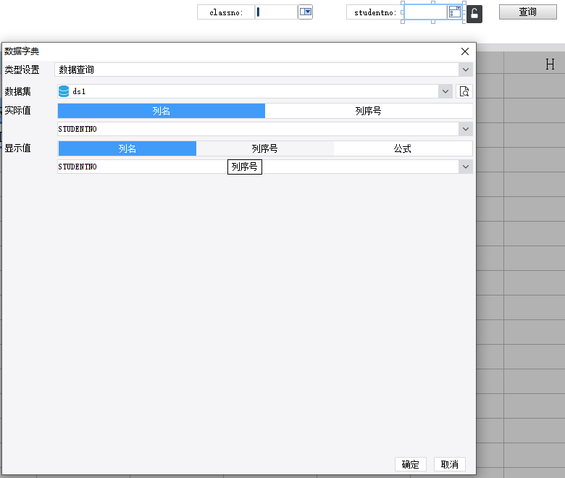Screen dimensions: 565x478
Task: Click the classno input field
Action: click(x=277, y=12)
